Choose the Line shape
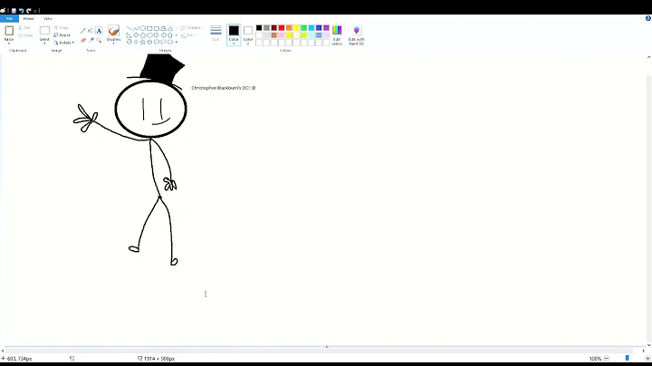652x366 pixels. (129, 28)
